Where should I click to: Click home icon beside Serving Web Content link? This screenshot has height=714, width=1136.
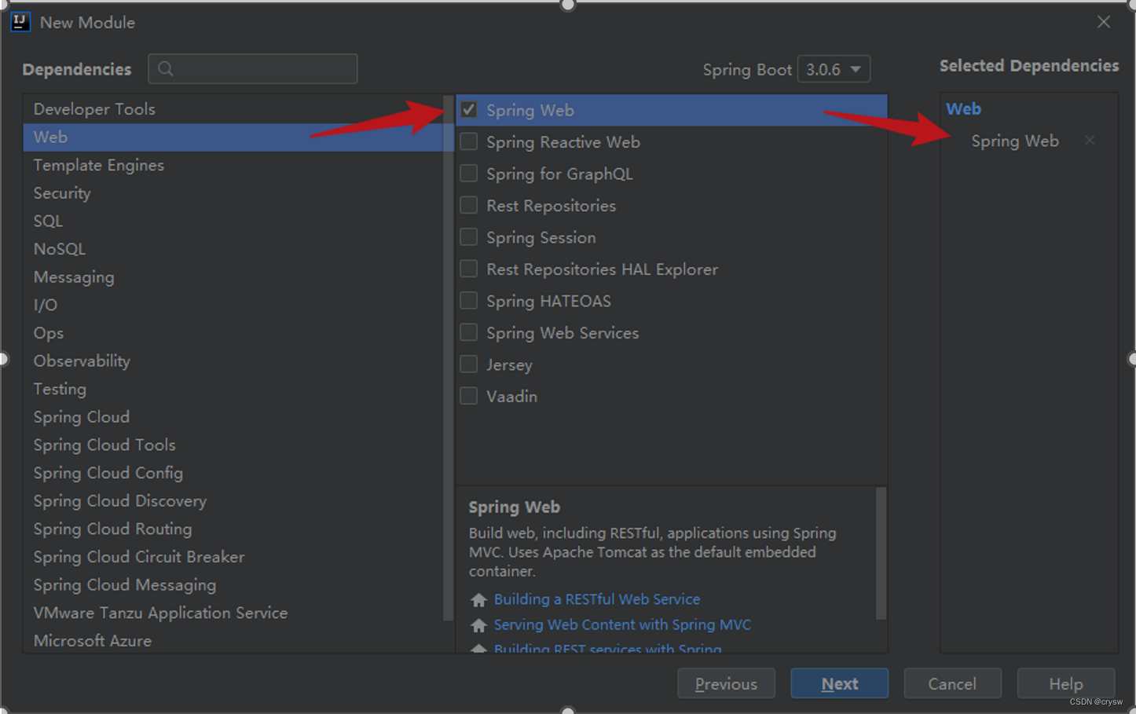[x=478, y=626]
